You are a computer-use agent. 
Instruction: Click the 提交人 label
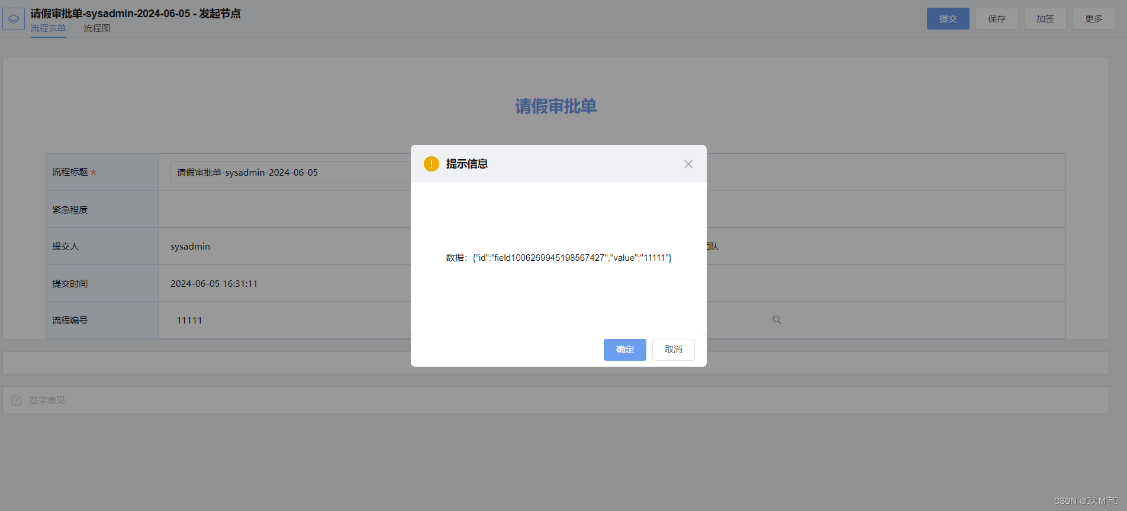[x=65, y=247]
